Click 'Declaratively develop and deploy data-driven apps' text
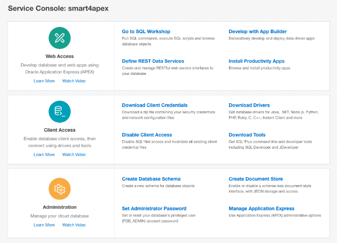Image resolution: width=337 pixels, height=243 pixels. click(x=272, y=38)
